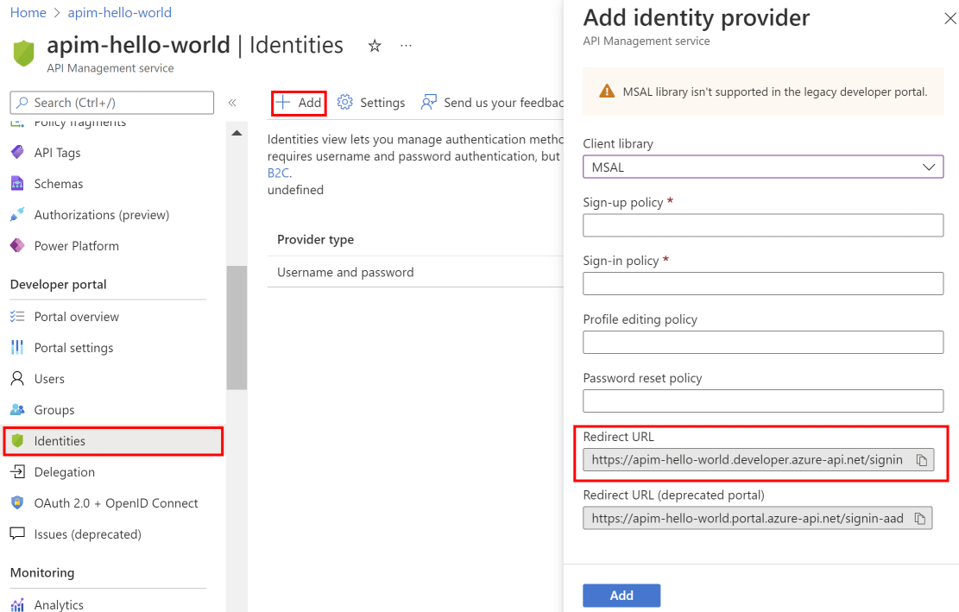Focus the Sign-up policy input field
Screen dimensions: 959x612
click(x=763, y=225)
